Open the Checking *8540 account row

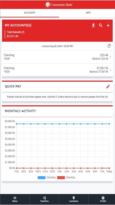[57, 57]
